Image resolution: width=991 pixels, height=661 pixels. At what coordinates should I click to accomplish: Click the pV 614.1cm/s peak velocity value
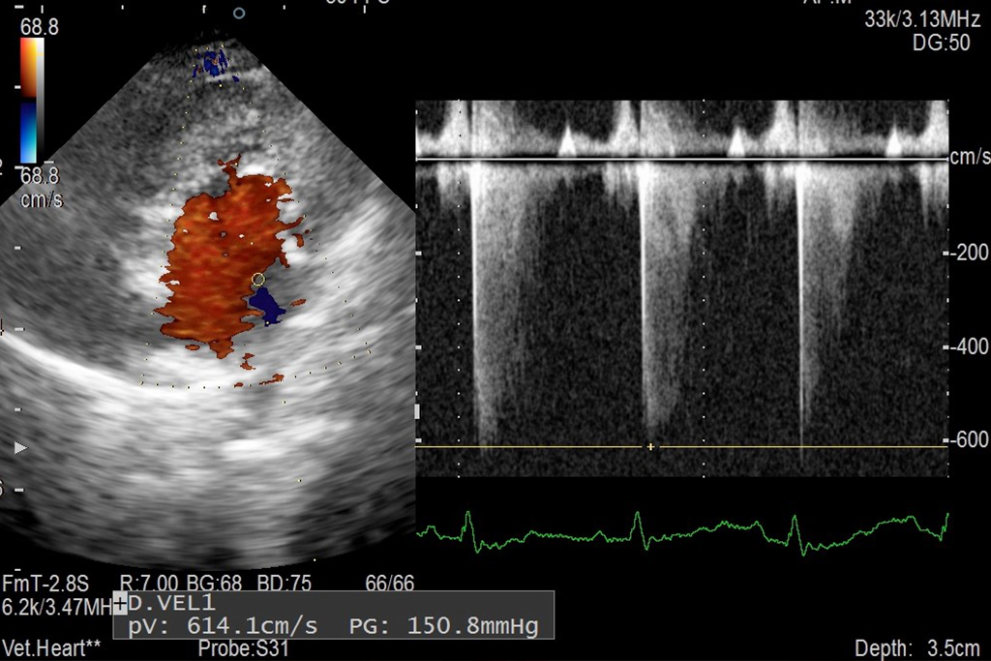[223, 626]
